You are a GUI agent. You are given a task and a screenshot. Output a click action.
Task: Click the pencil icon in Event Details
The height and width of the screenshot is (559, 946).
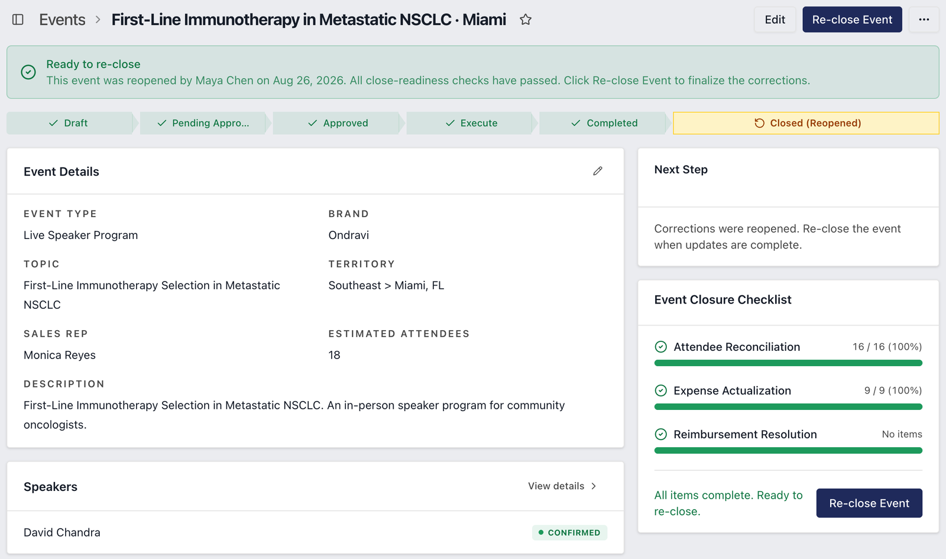coord(598,171)
